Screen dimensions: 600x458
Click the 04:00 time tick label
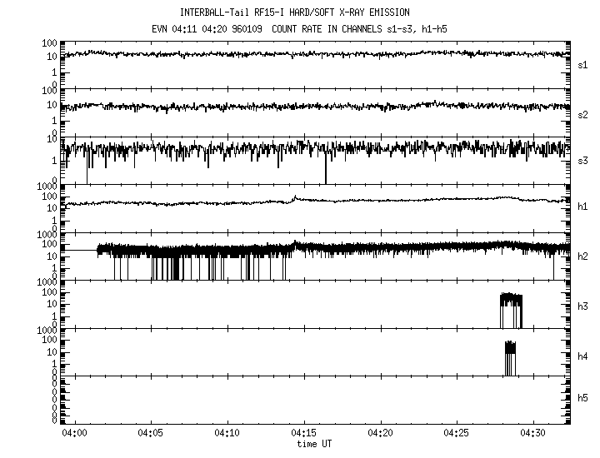[75, 433]
